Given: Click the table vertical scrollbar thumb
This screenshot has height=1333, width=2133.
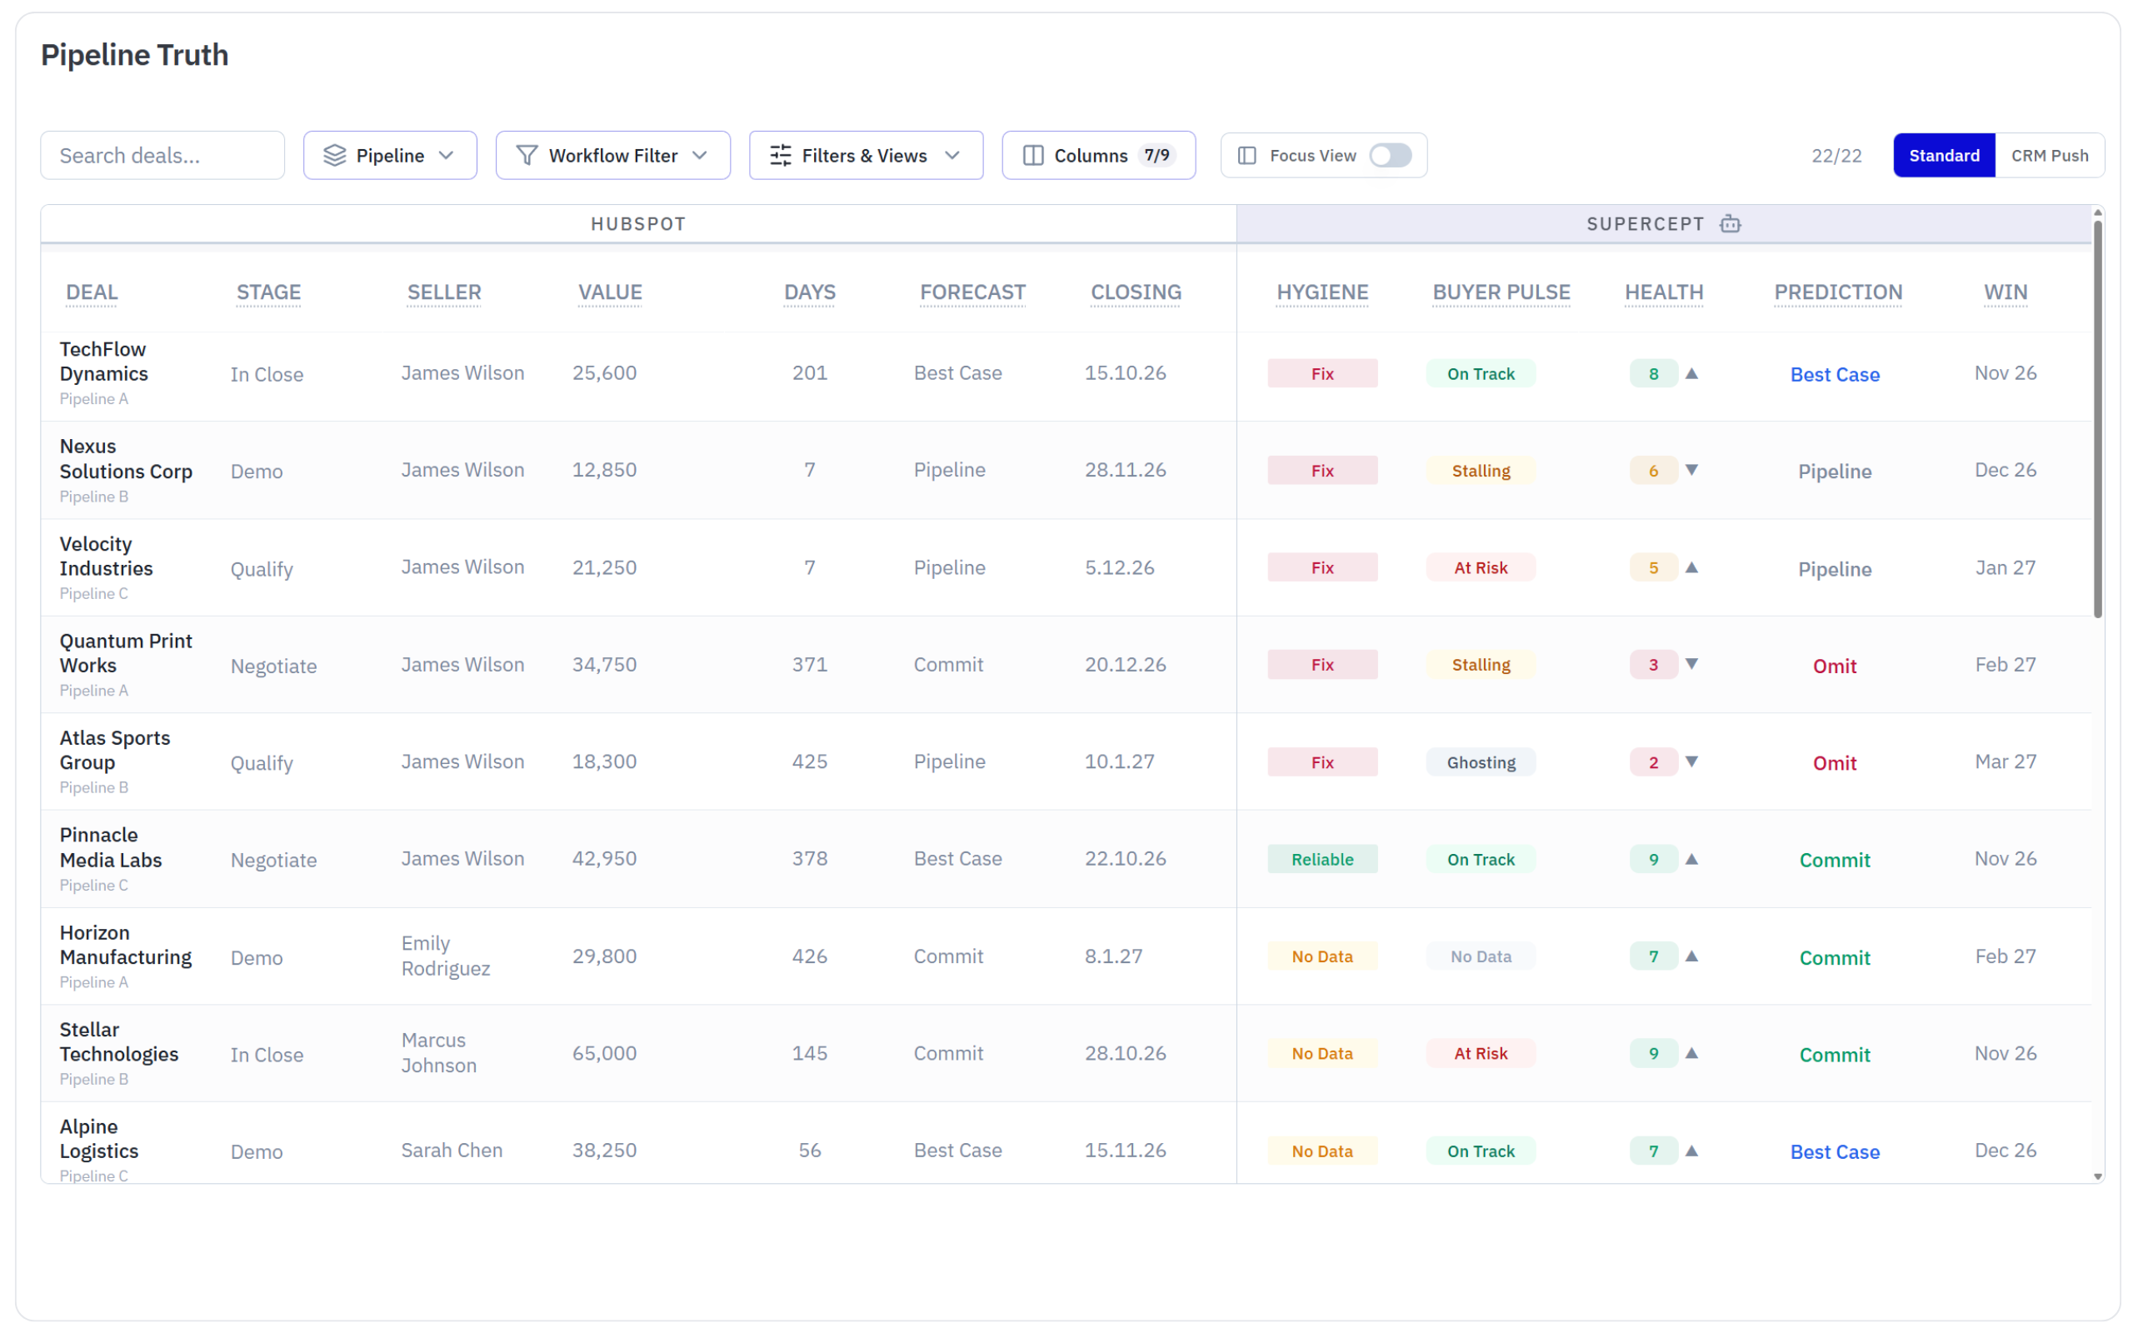Looking at the screenshot, I should [2098, 419].
